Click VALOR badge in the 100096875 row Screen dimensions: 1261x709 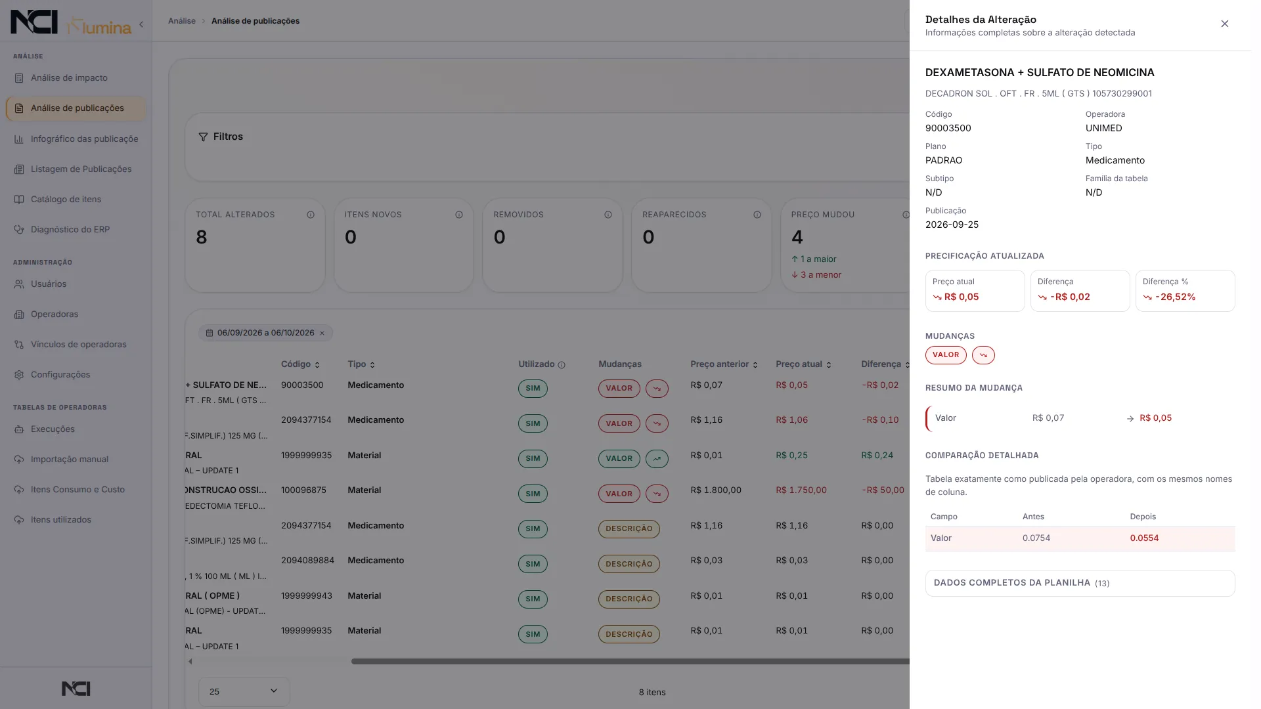tap(619, 494)
